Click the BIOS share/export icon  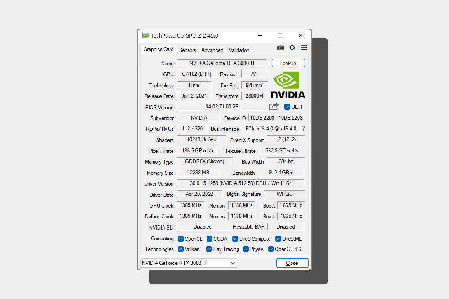click(274, 107)
